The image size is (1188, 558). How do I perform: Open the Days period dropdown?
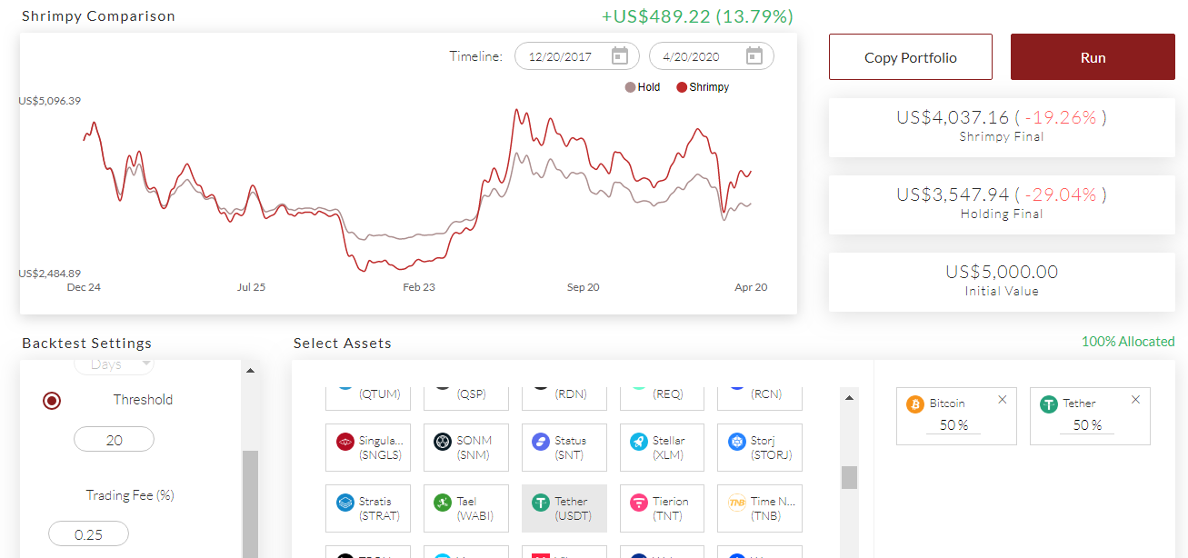(114, 365)
